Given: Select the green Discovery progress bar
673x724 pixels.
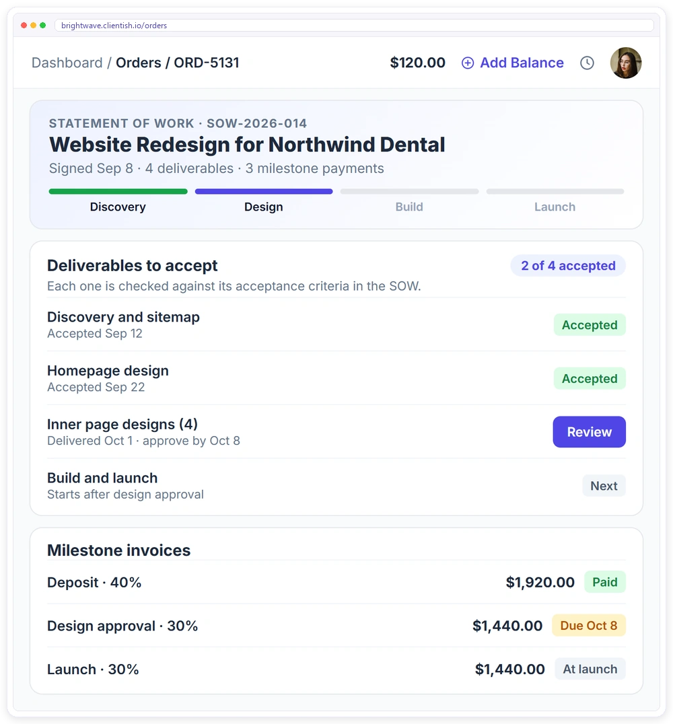Looking at the screenshot, I should (x=118, y=191).
